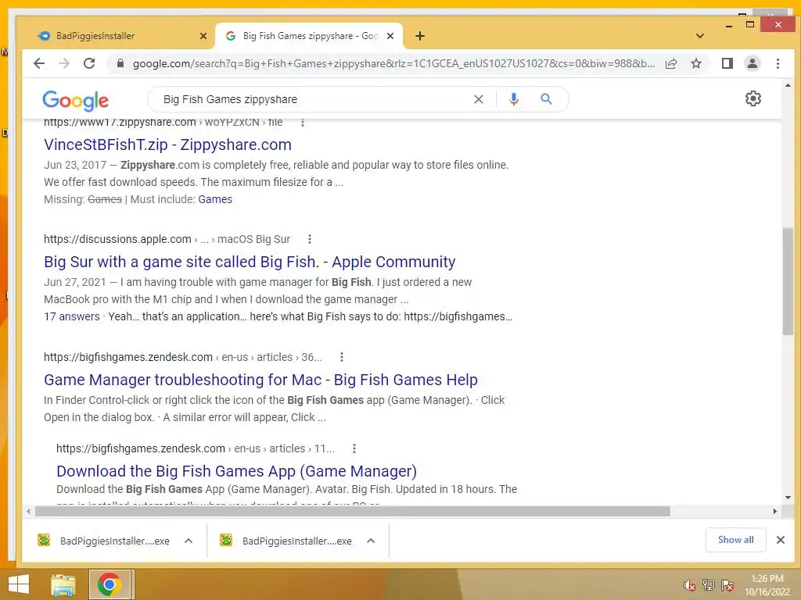Screen dimensions: 801x600
Task: Open Chrome profile avatar
Action: point(752,63)
